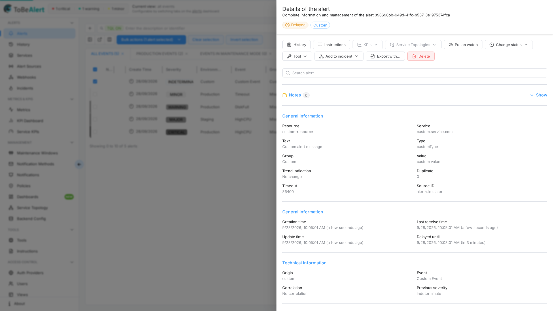The height and width of the screenshot is (311, 553).
Task: Click the KPI Dashboard sidebar icon
Action: (x=11, y=121)
